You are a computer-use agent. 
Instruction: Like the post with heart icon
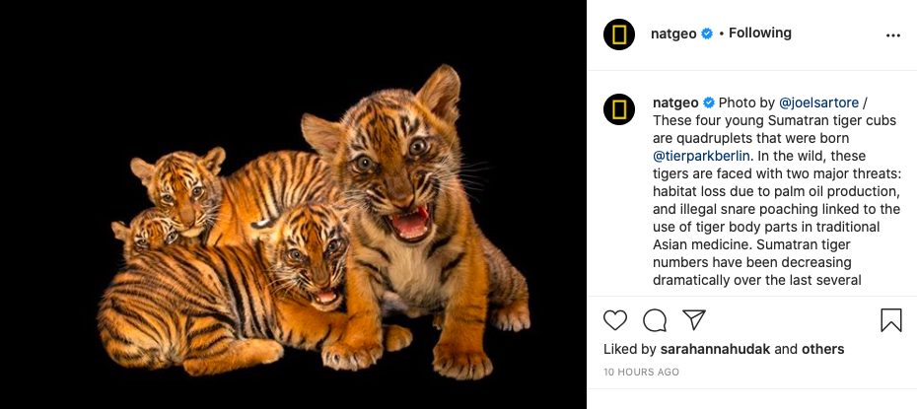615,320
